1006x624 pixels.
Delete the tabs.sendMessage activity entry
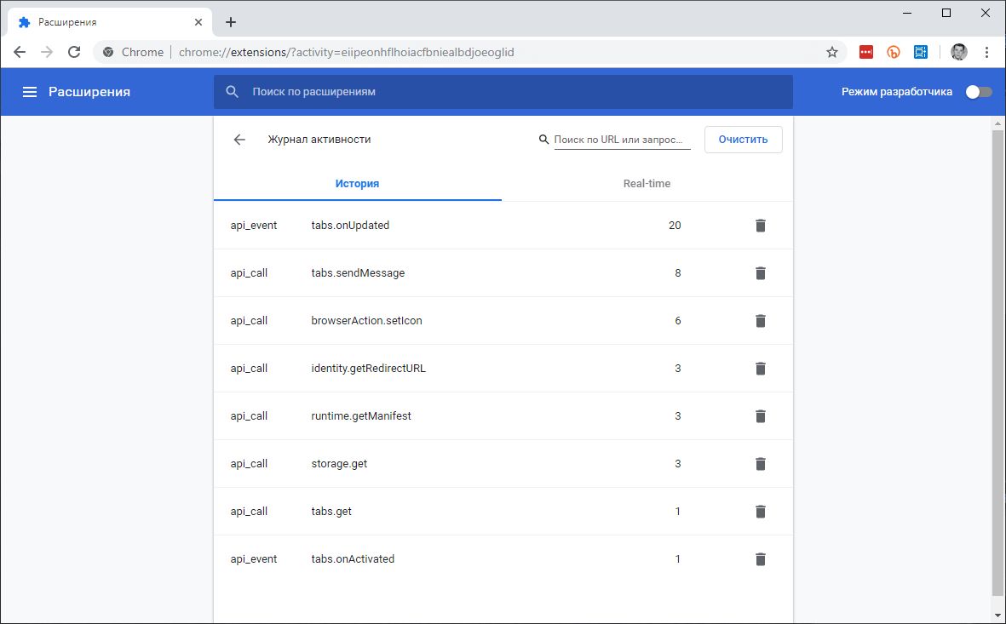pos(761,273)
